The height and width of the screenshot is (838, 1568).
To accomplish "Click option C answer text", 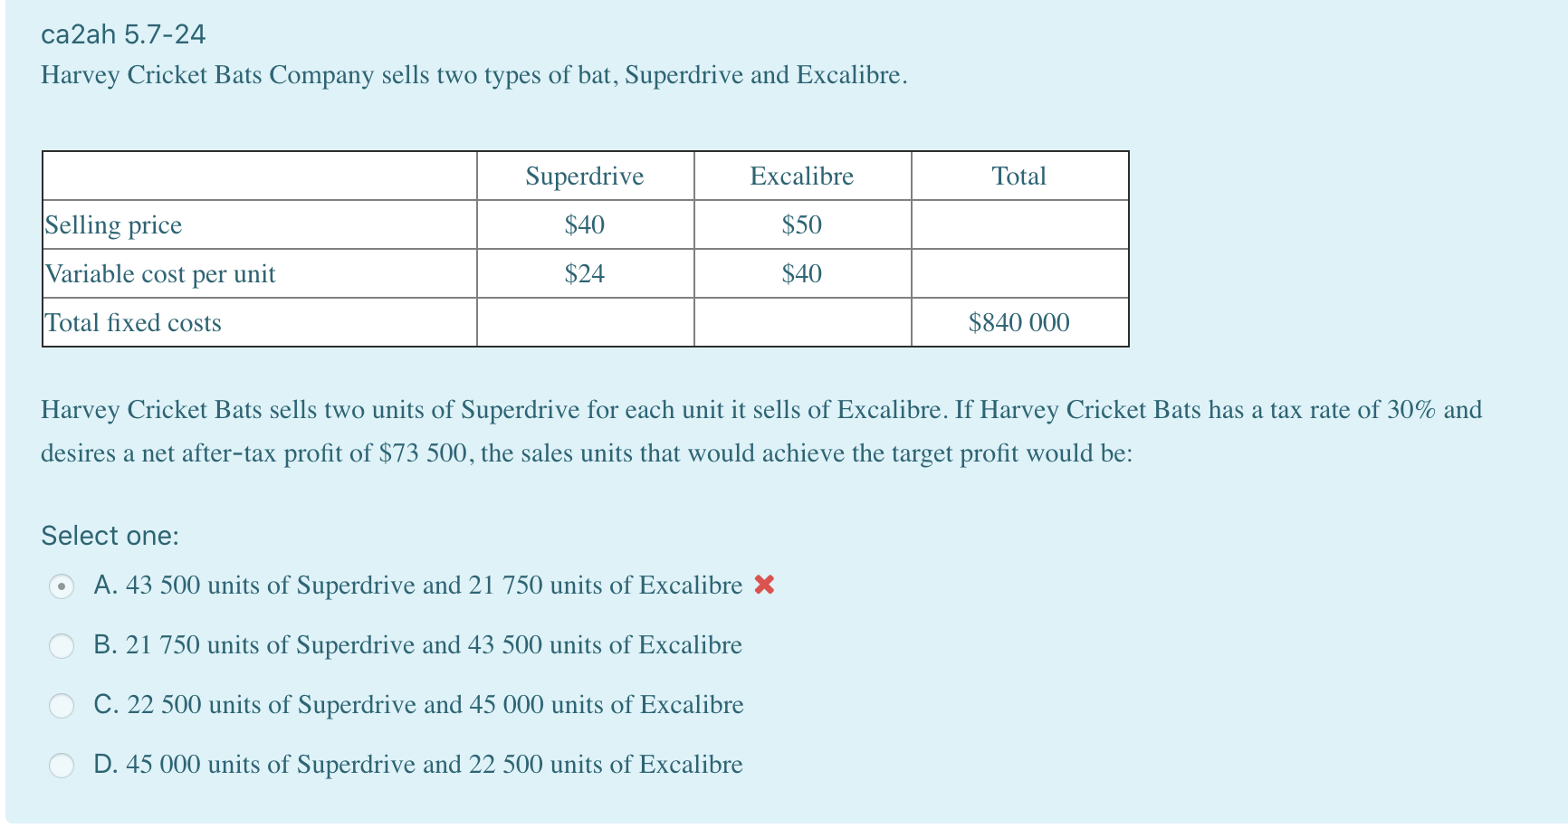I will coord(418,705).
